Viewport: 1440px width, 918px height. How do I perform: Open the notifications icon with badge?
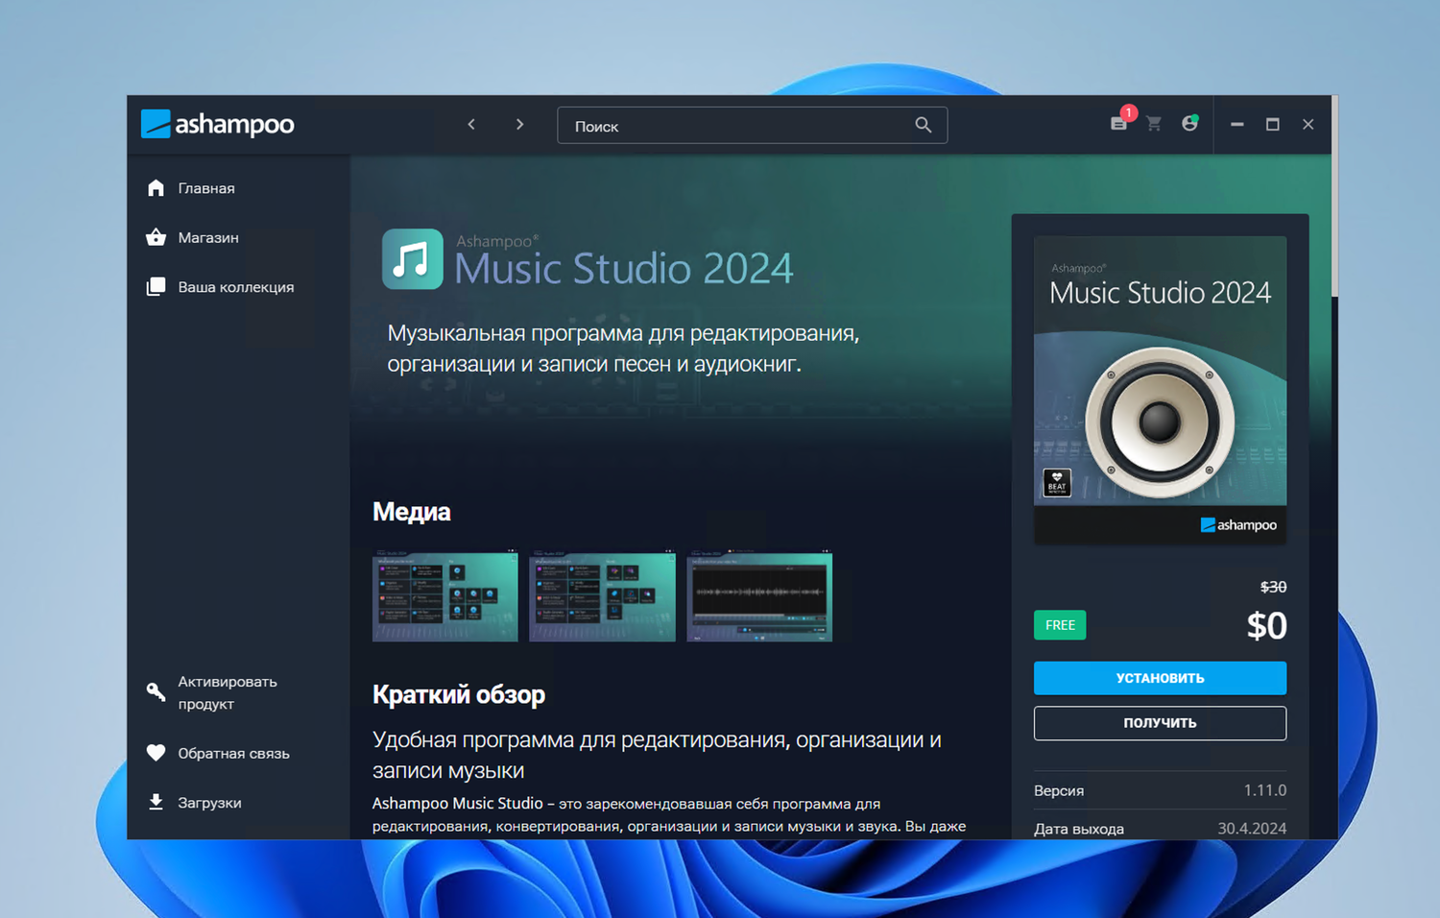[x=1118, y=125]
